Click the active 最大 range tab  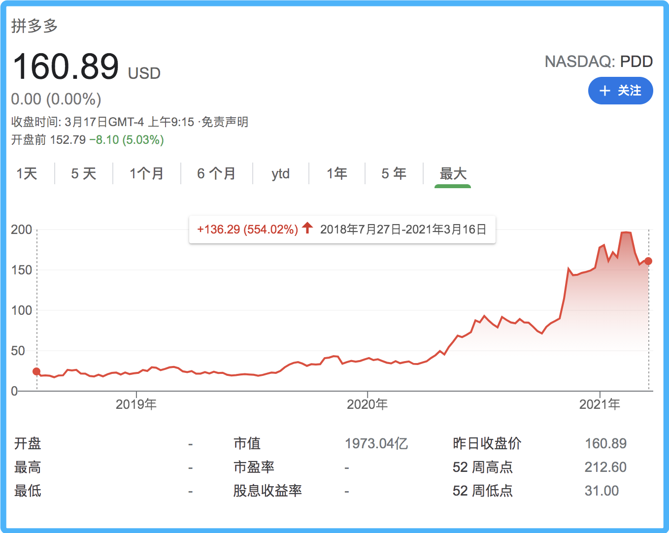click(452, 173)
